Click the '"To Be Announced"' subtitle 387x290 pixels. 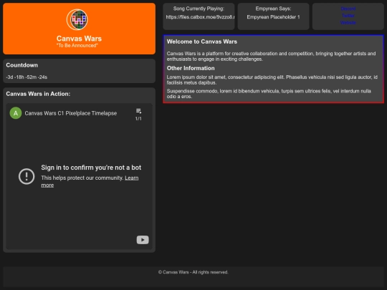click(77, 45)
